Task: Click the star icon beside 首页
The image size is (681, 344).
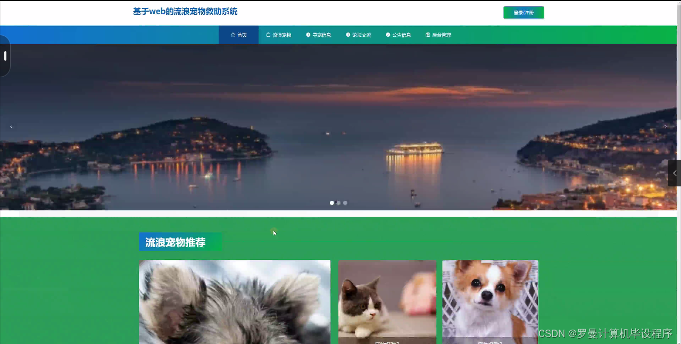Action: (x=233, y=35)
